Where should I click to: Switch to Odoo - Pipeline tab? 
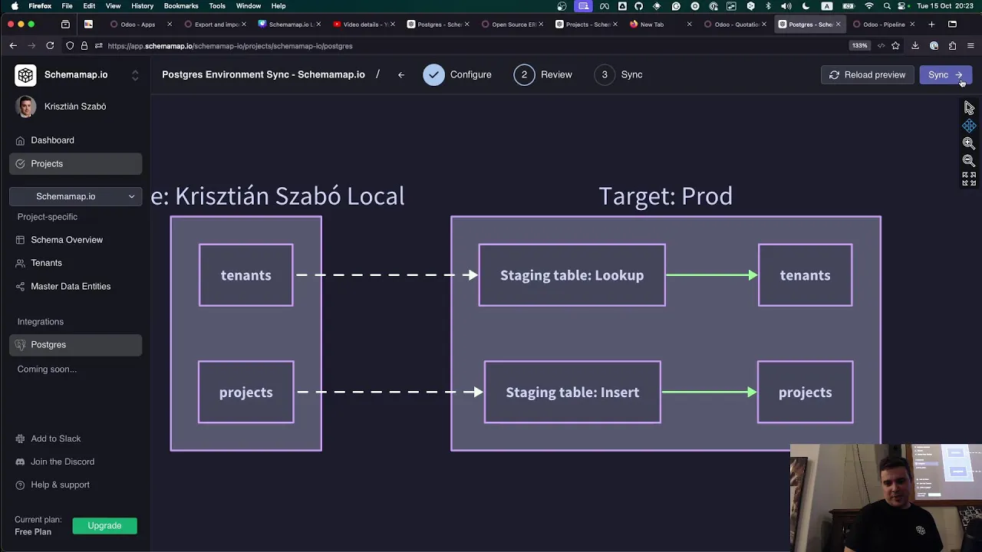click(x=883, y=25)
